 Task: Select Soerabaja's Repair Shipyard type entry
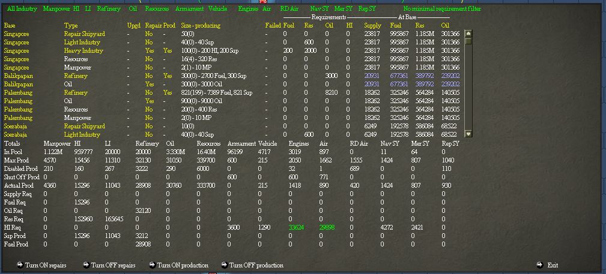[84, 127]
